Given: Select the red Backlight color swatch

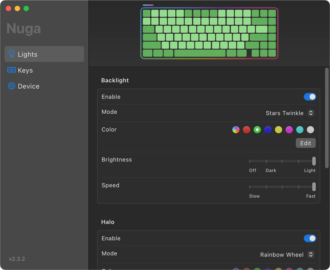Looking at the screenshot, I should tap(247, 130).
